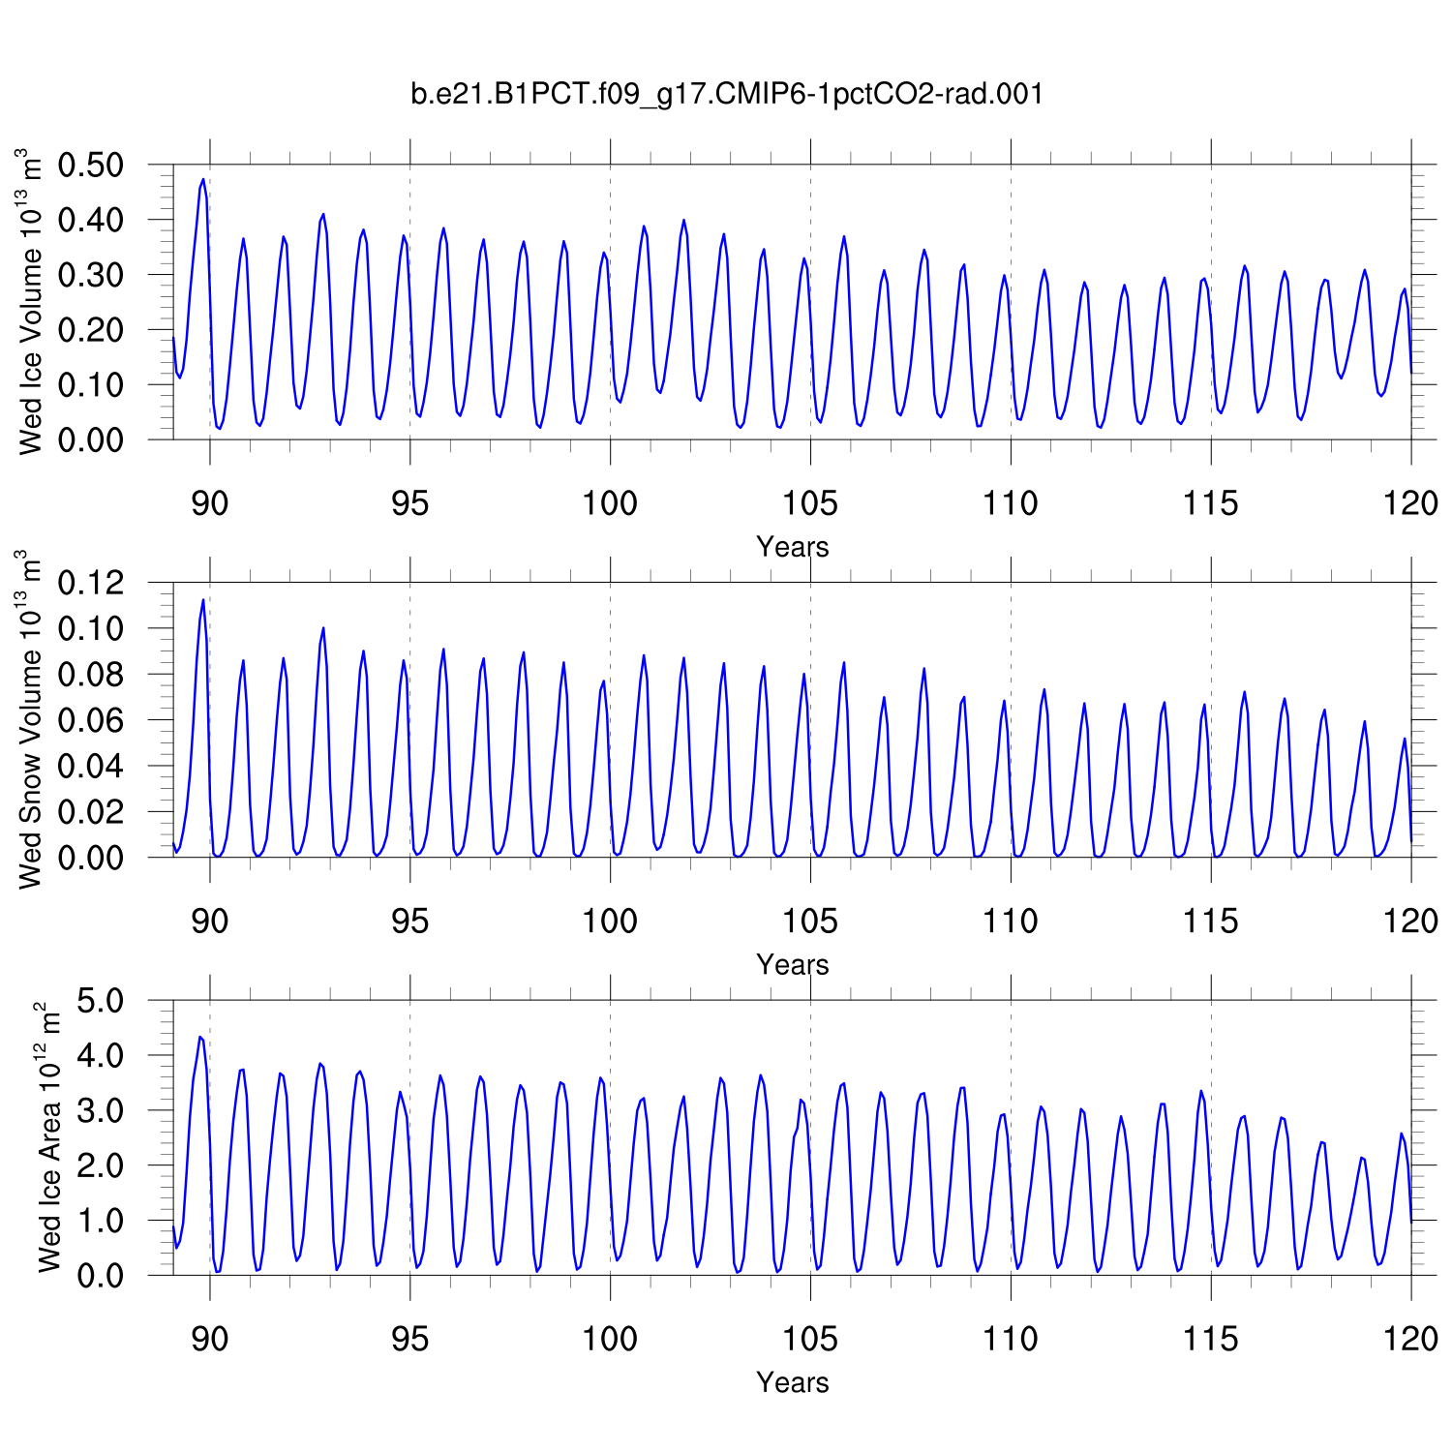Image resolution: width=1452 pixels, height=1452 pixels.
Task: Click the 0.00 tick on ice volume axis
Action: click(90, 440)
